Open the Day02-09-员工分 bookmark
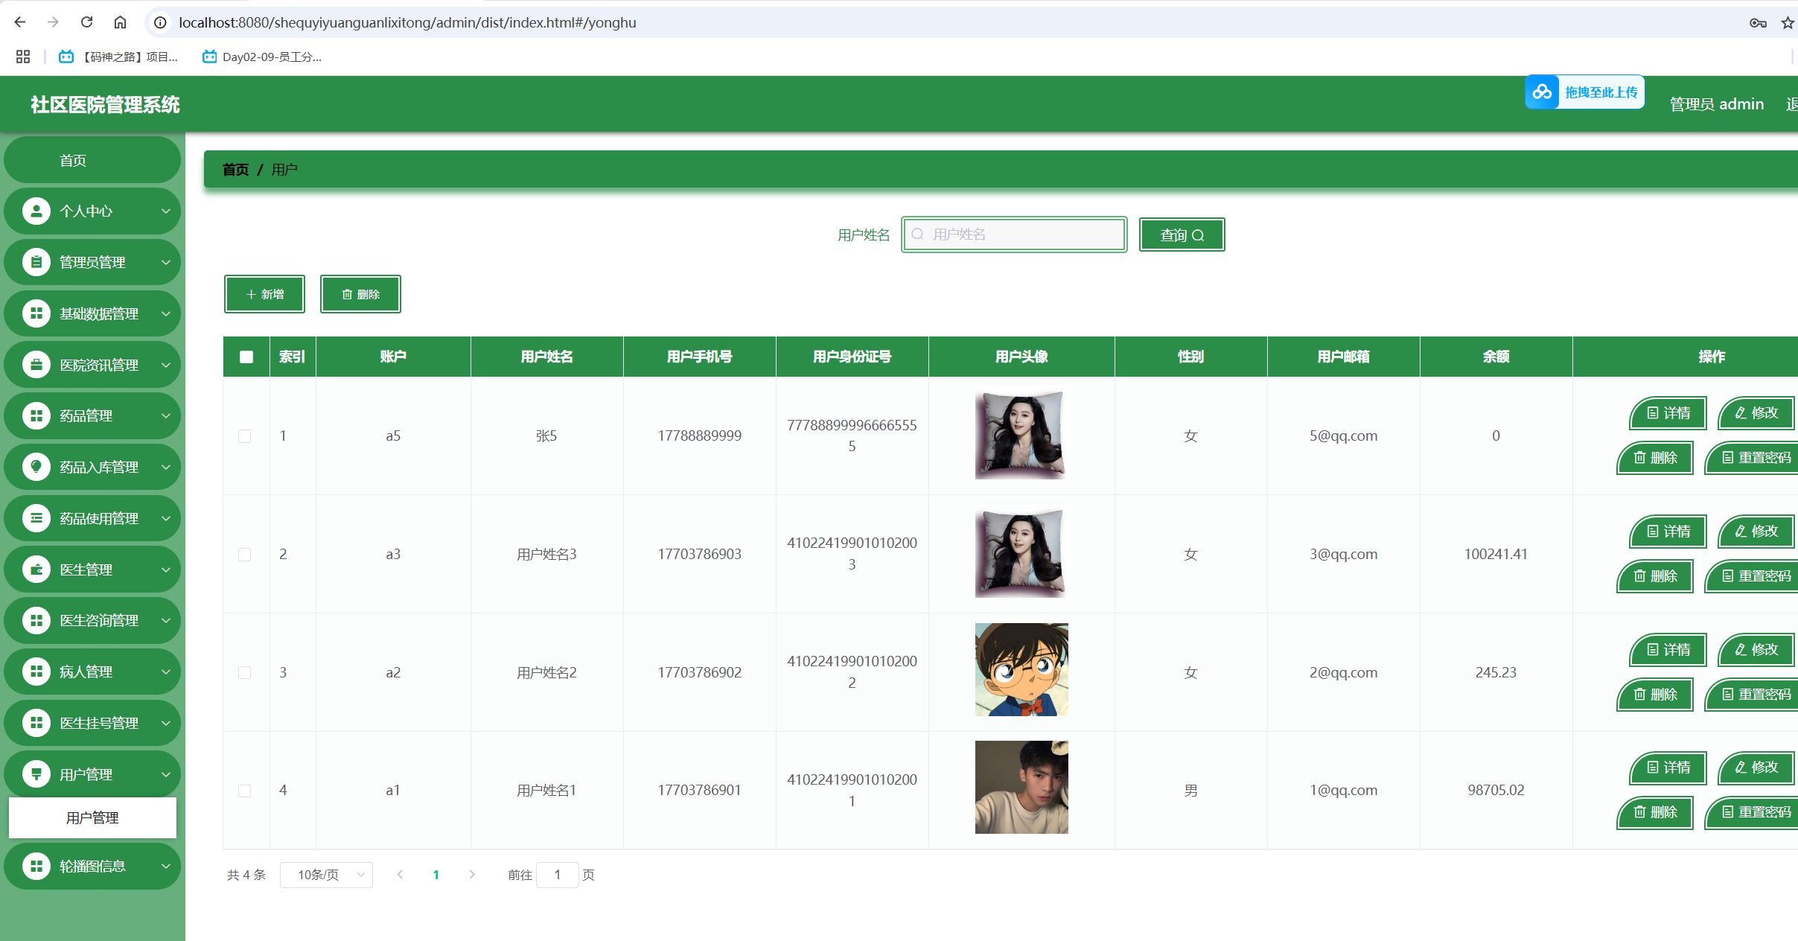1798x941 pixels. [262, 57]
